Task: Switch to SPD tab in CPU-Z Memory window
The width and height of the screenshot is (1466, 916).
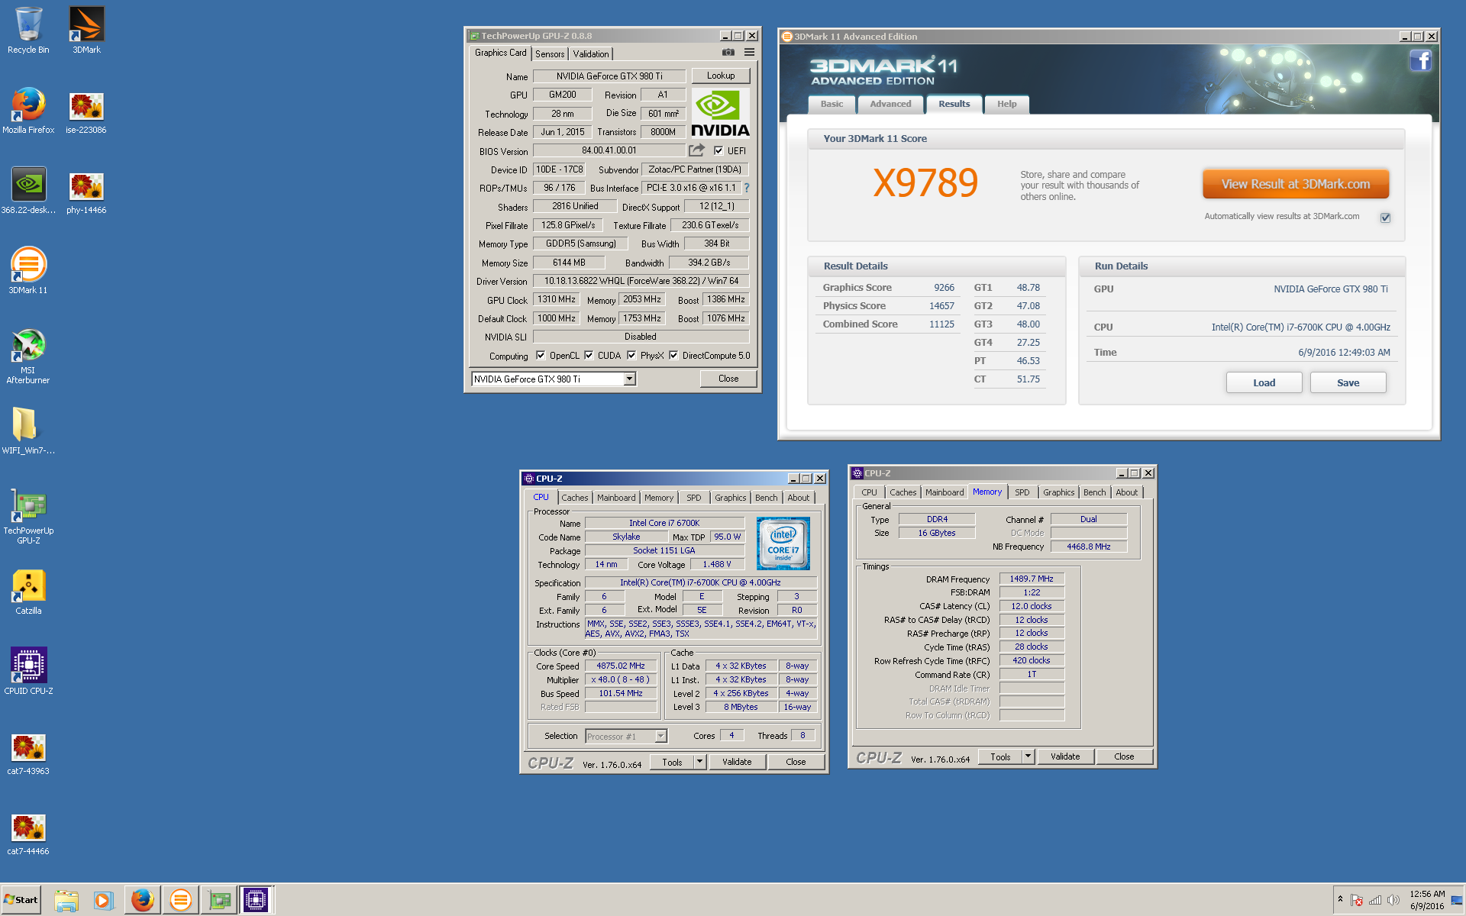Action: [x=1022, y=492]
